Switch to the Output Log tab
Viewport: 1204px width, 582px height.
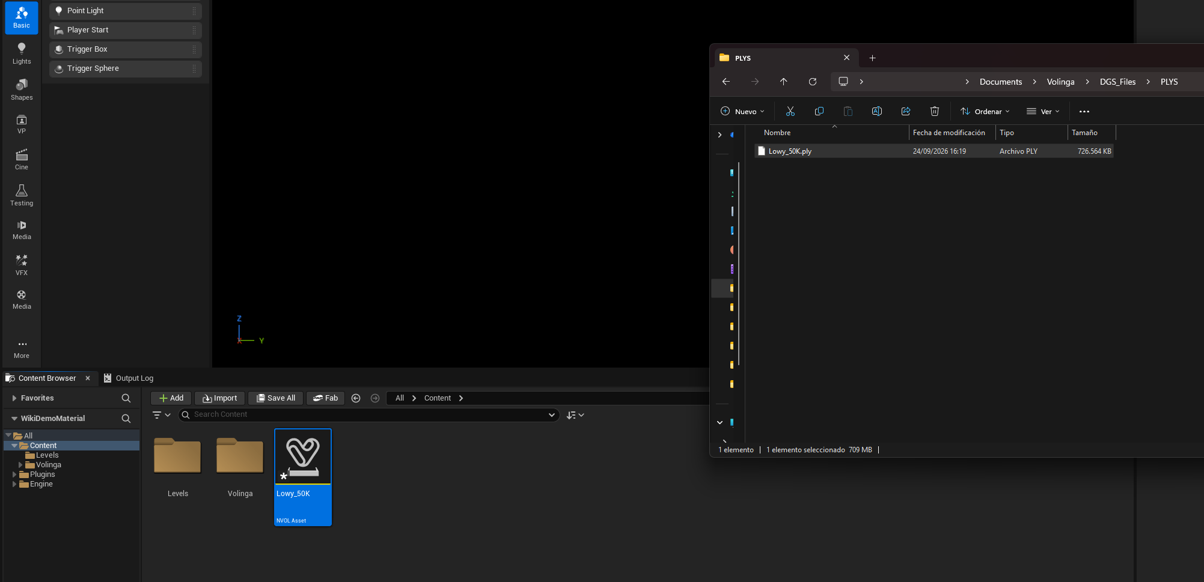(129, 378)
